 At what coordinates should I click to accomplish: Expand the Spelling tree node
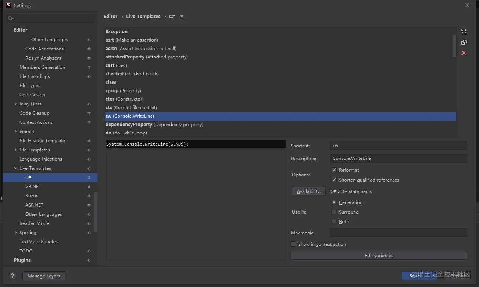click(x=15, y=233)
